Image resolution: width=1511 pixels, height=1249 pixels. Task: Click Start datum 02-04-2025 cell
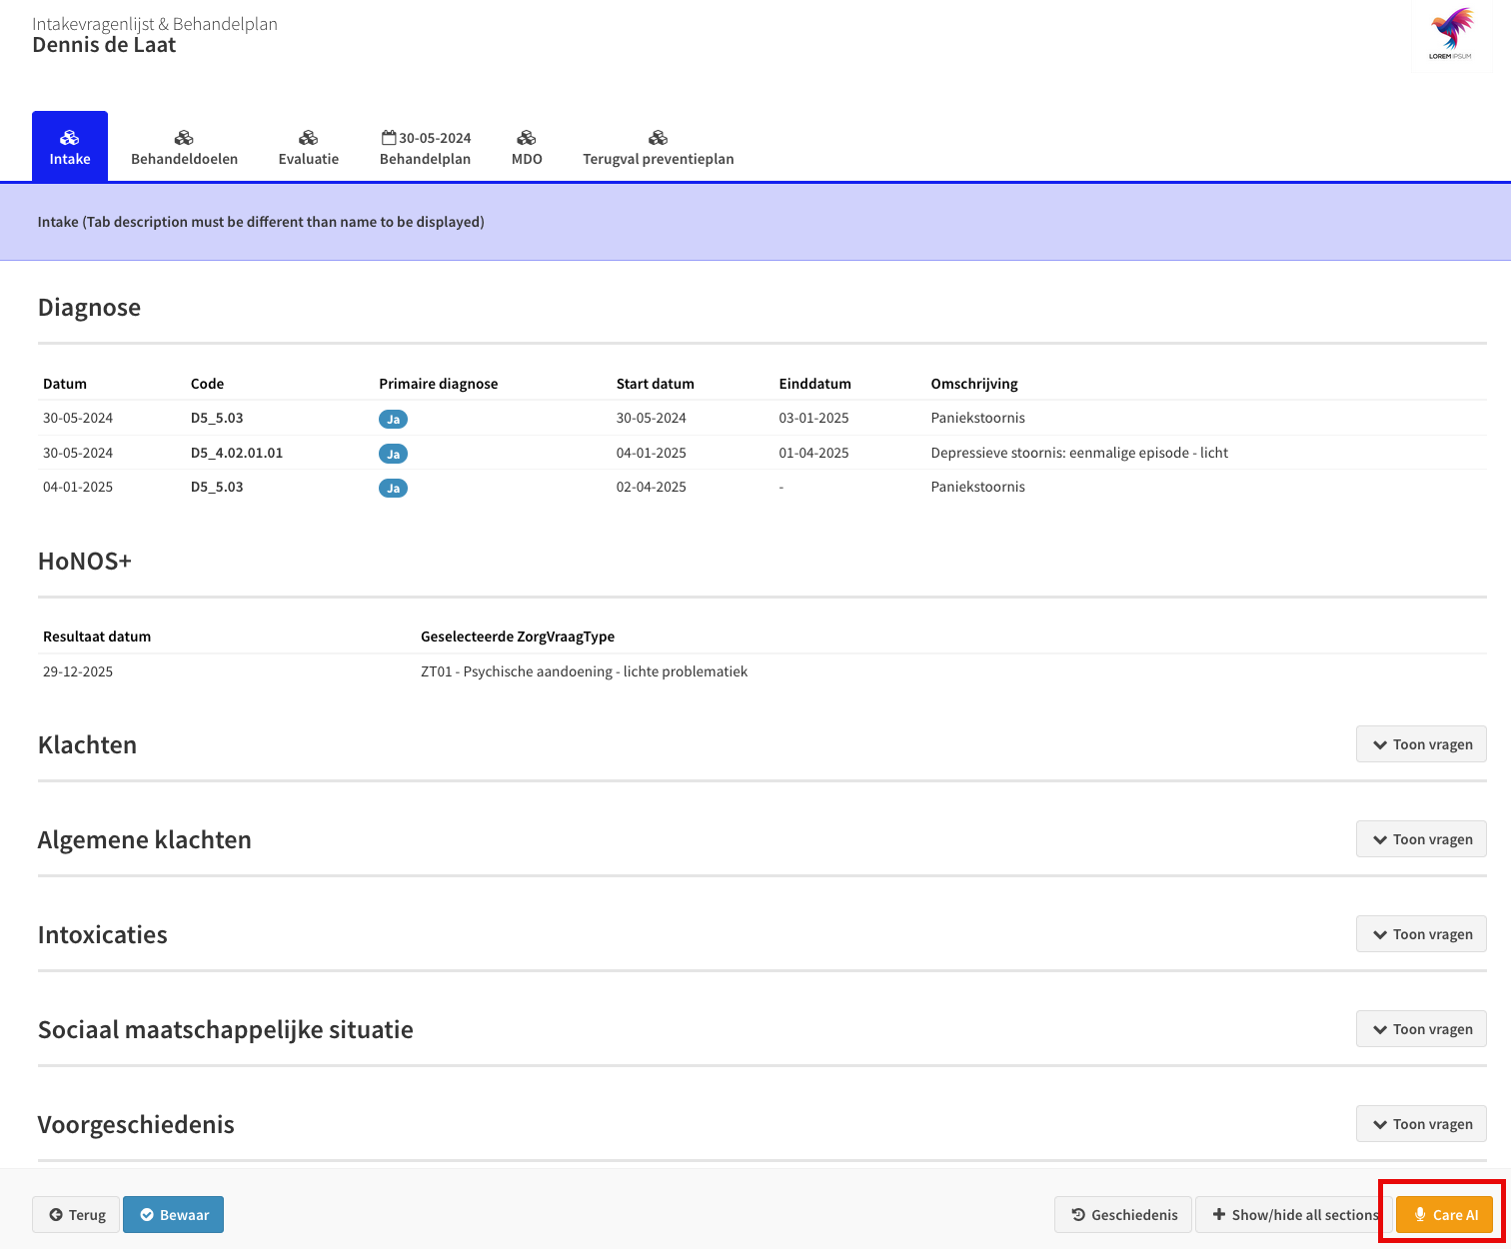tap(651, 487)
